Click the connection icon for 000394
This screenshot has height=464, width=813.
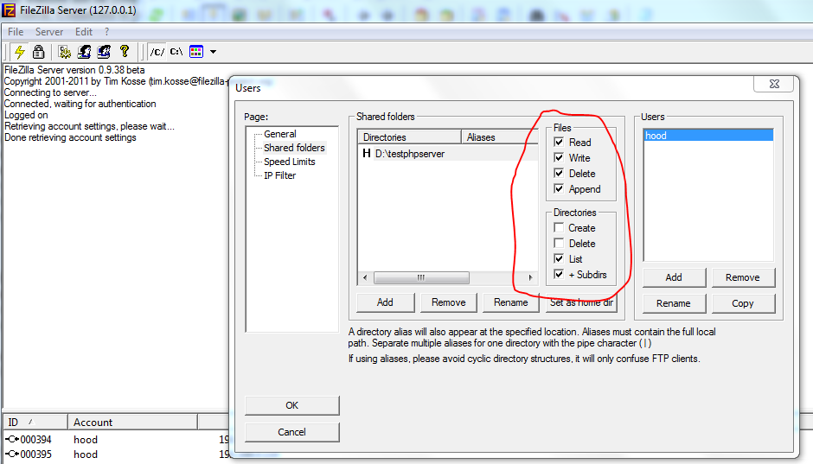pyautogui.click(x=12, y=439)
